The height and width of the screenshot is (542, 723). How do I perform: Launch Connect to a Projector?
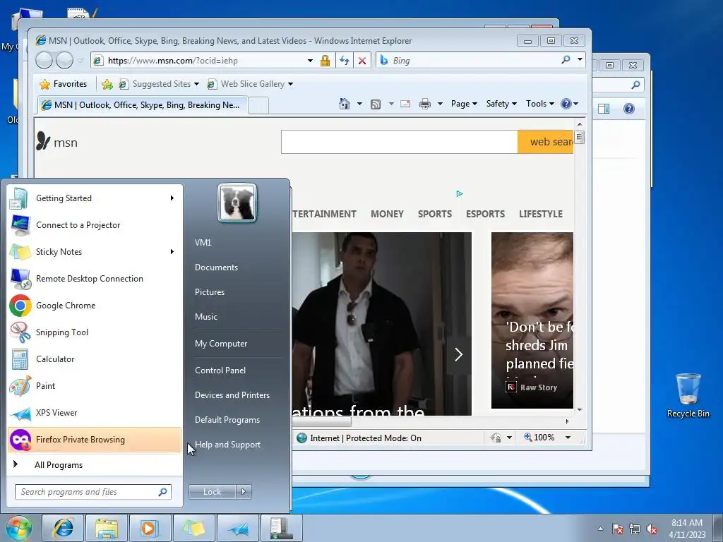point(95,225)
